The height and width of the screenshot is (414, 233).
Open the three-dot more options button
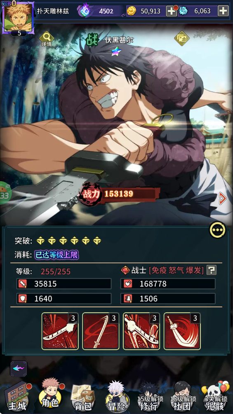[x=218, y=230]
